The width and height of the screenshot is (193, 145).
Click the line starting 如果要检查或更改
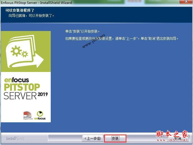(x=122, y=38)
